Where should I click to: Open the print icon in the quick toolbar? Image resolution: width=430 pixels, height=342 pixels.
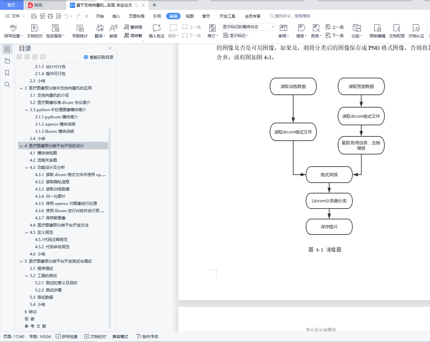coord(50,16)
